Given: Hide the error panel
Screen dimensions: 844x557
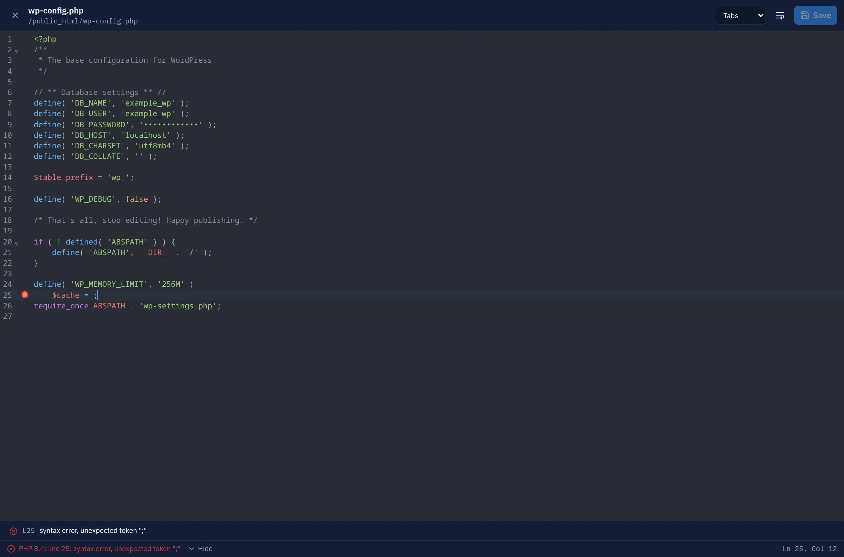Looking at the screenshot, I should [201, 549].
